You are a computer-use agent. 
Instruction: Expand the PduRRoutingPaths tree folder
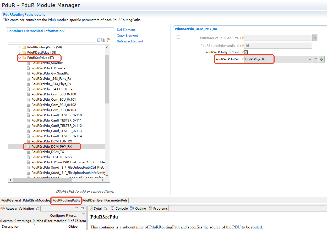coord(19,47)
